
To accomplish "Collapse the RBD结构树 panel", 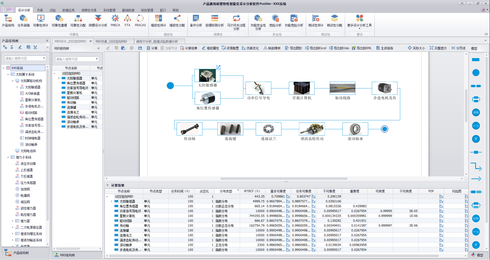I will tap(98, 48).
